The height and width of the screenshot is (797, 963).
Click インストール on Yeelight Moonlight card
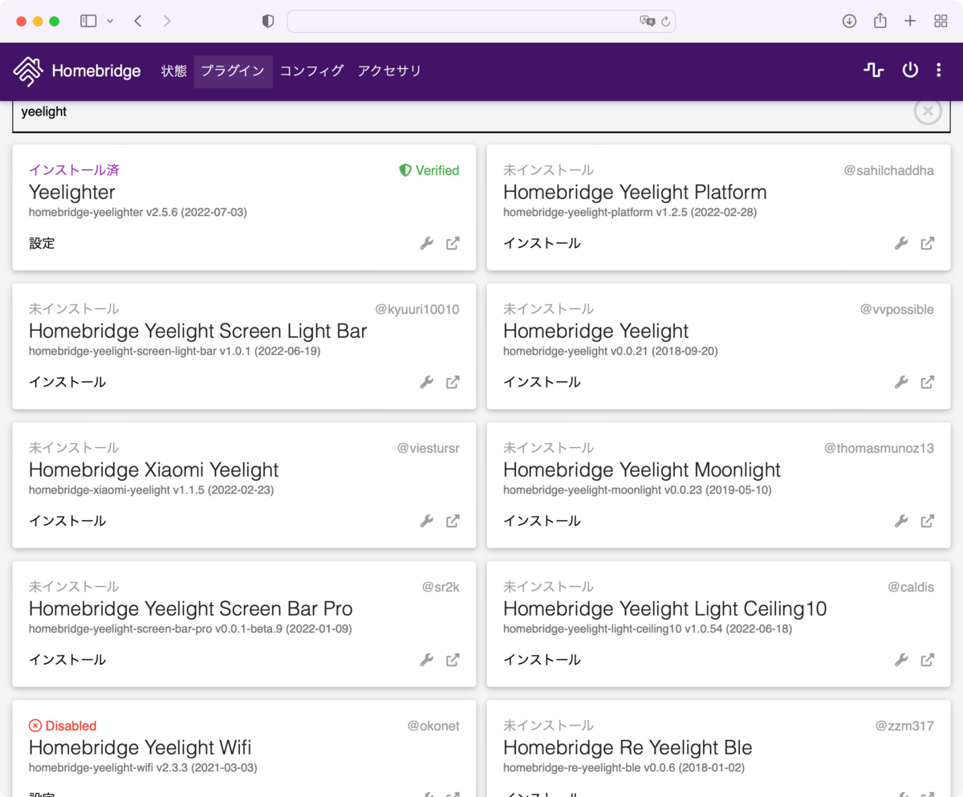click(x=542, y=521)
